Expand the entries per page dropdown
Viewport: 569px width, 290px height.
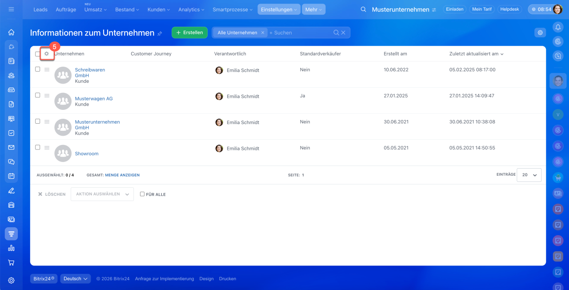529,175
